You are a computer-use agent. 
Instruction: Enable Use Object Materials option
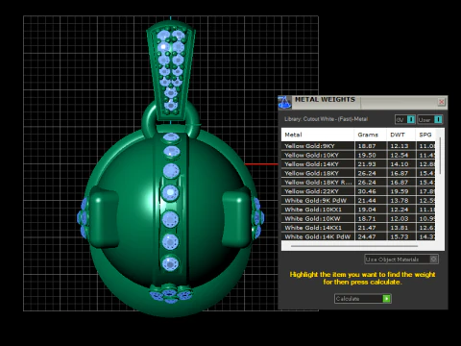click(x=401, y=259)
